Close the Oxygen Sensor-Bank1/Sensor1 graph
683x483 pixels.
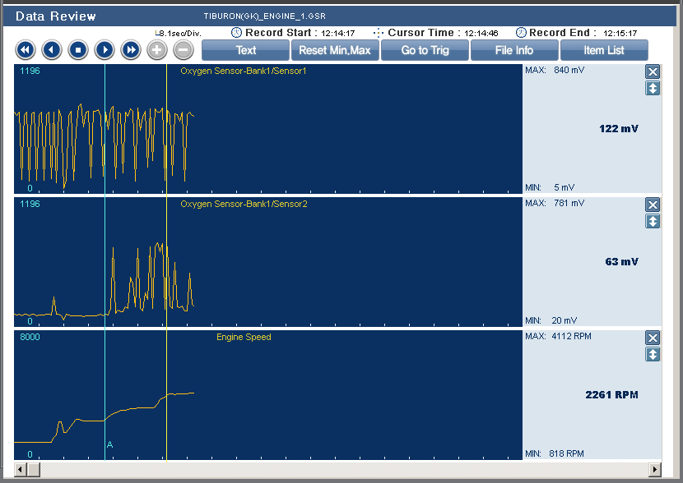[x=653, y=71]
